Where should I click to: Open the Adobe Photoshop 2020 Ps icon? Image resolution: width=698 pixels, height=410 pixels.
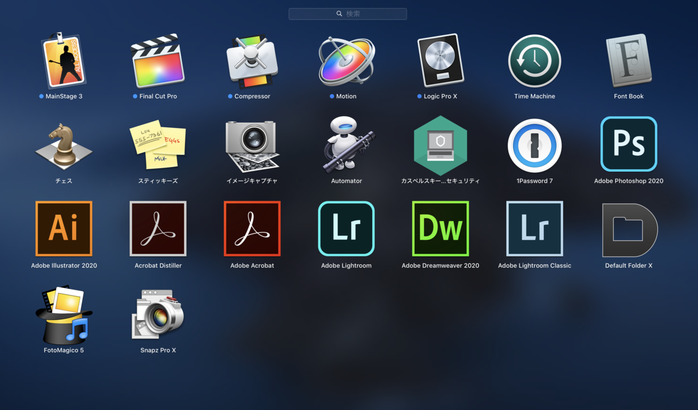[629, 144]
